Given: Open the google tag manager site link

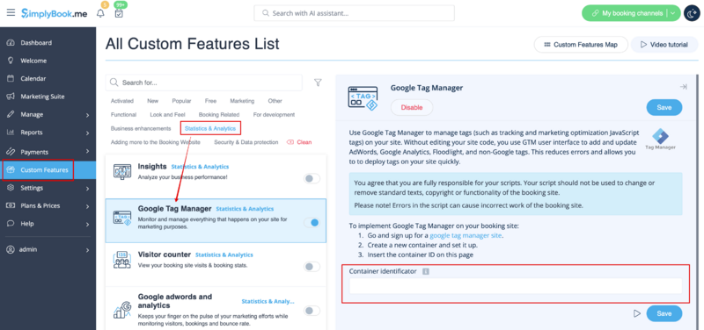Looking at the screenshot, I should 466,235.
